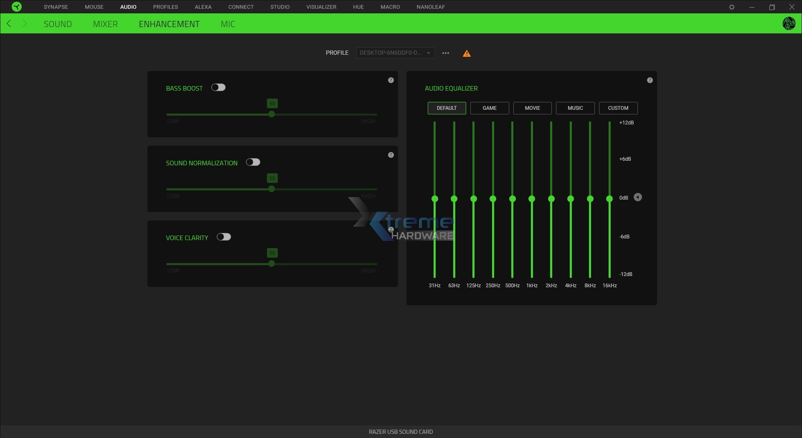Select the CUSTOM equalizer preset
Viewport: 802px width, 438px height.
(x=618, y=108)
